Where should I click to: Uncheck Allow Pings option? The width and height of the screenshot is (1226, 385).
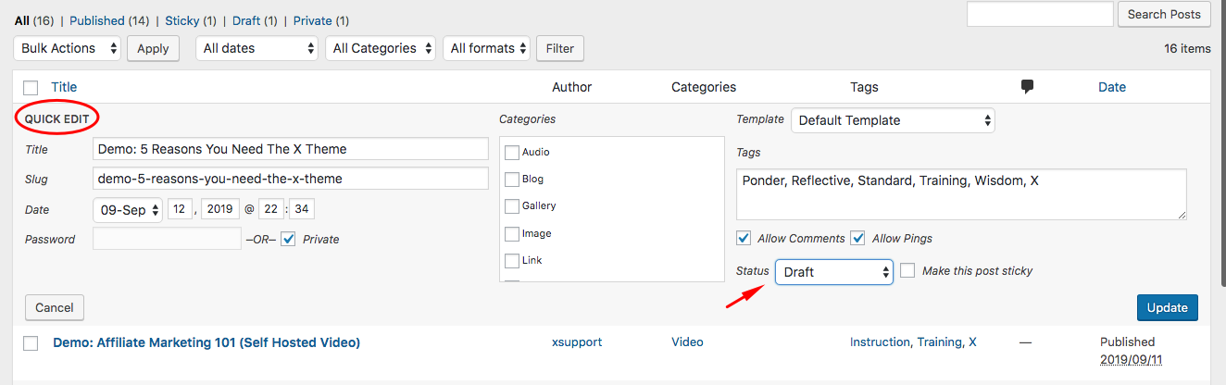857,238
